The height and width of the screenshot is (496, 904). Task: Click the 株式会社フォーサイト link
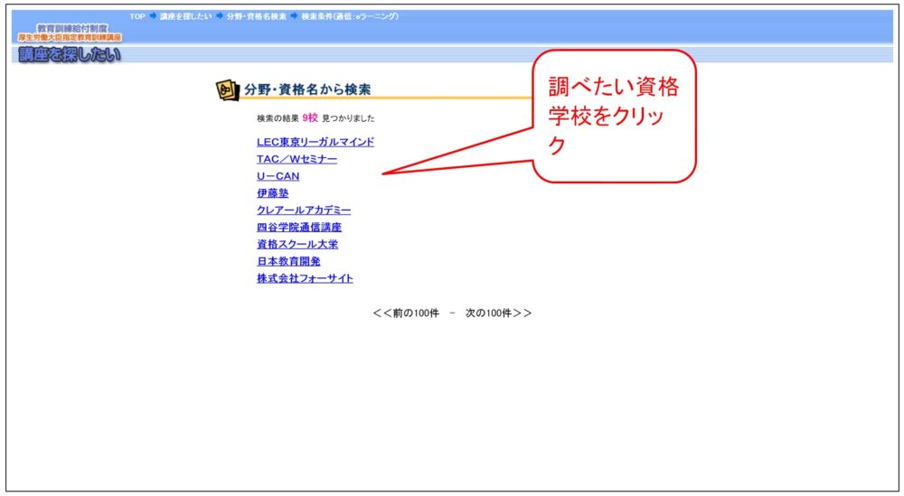click(305, 278)
